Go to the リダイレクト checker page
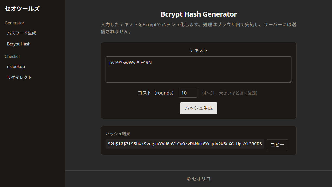The image size is (332, 187). 19,77
